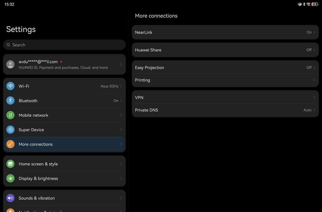Open the Private DNS chevron arrow
322x212 pixels.
pos(314,110)
